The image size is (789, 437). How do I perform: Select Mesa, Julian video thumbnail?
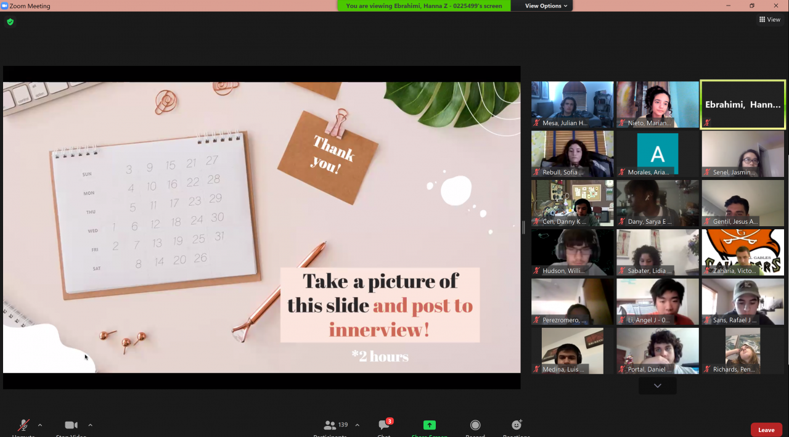tap(573, 105)
